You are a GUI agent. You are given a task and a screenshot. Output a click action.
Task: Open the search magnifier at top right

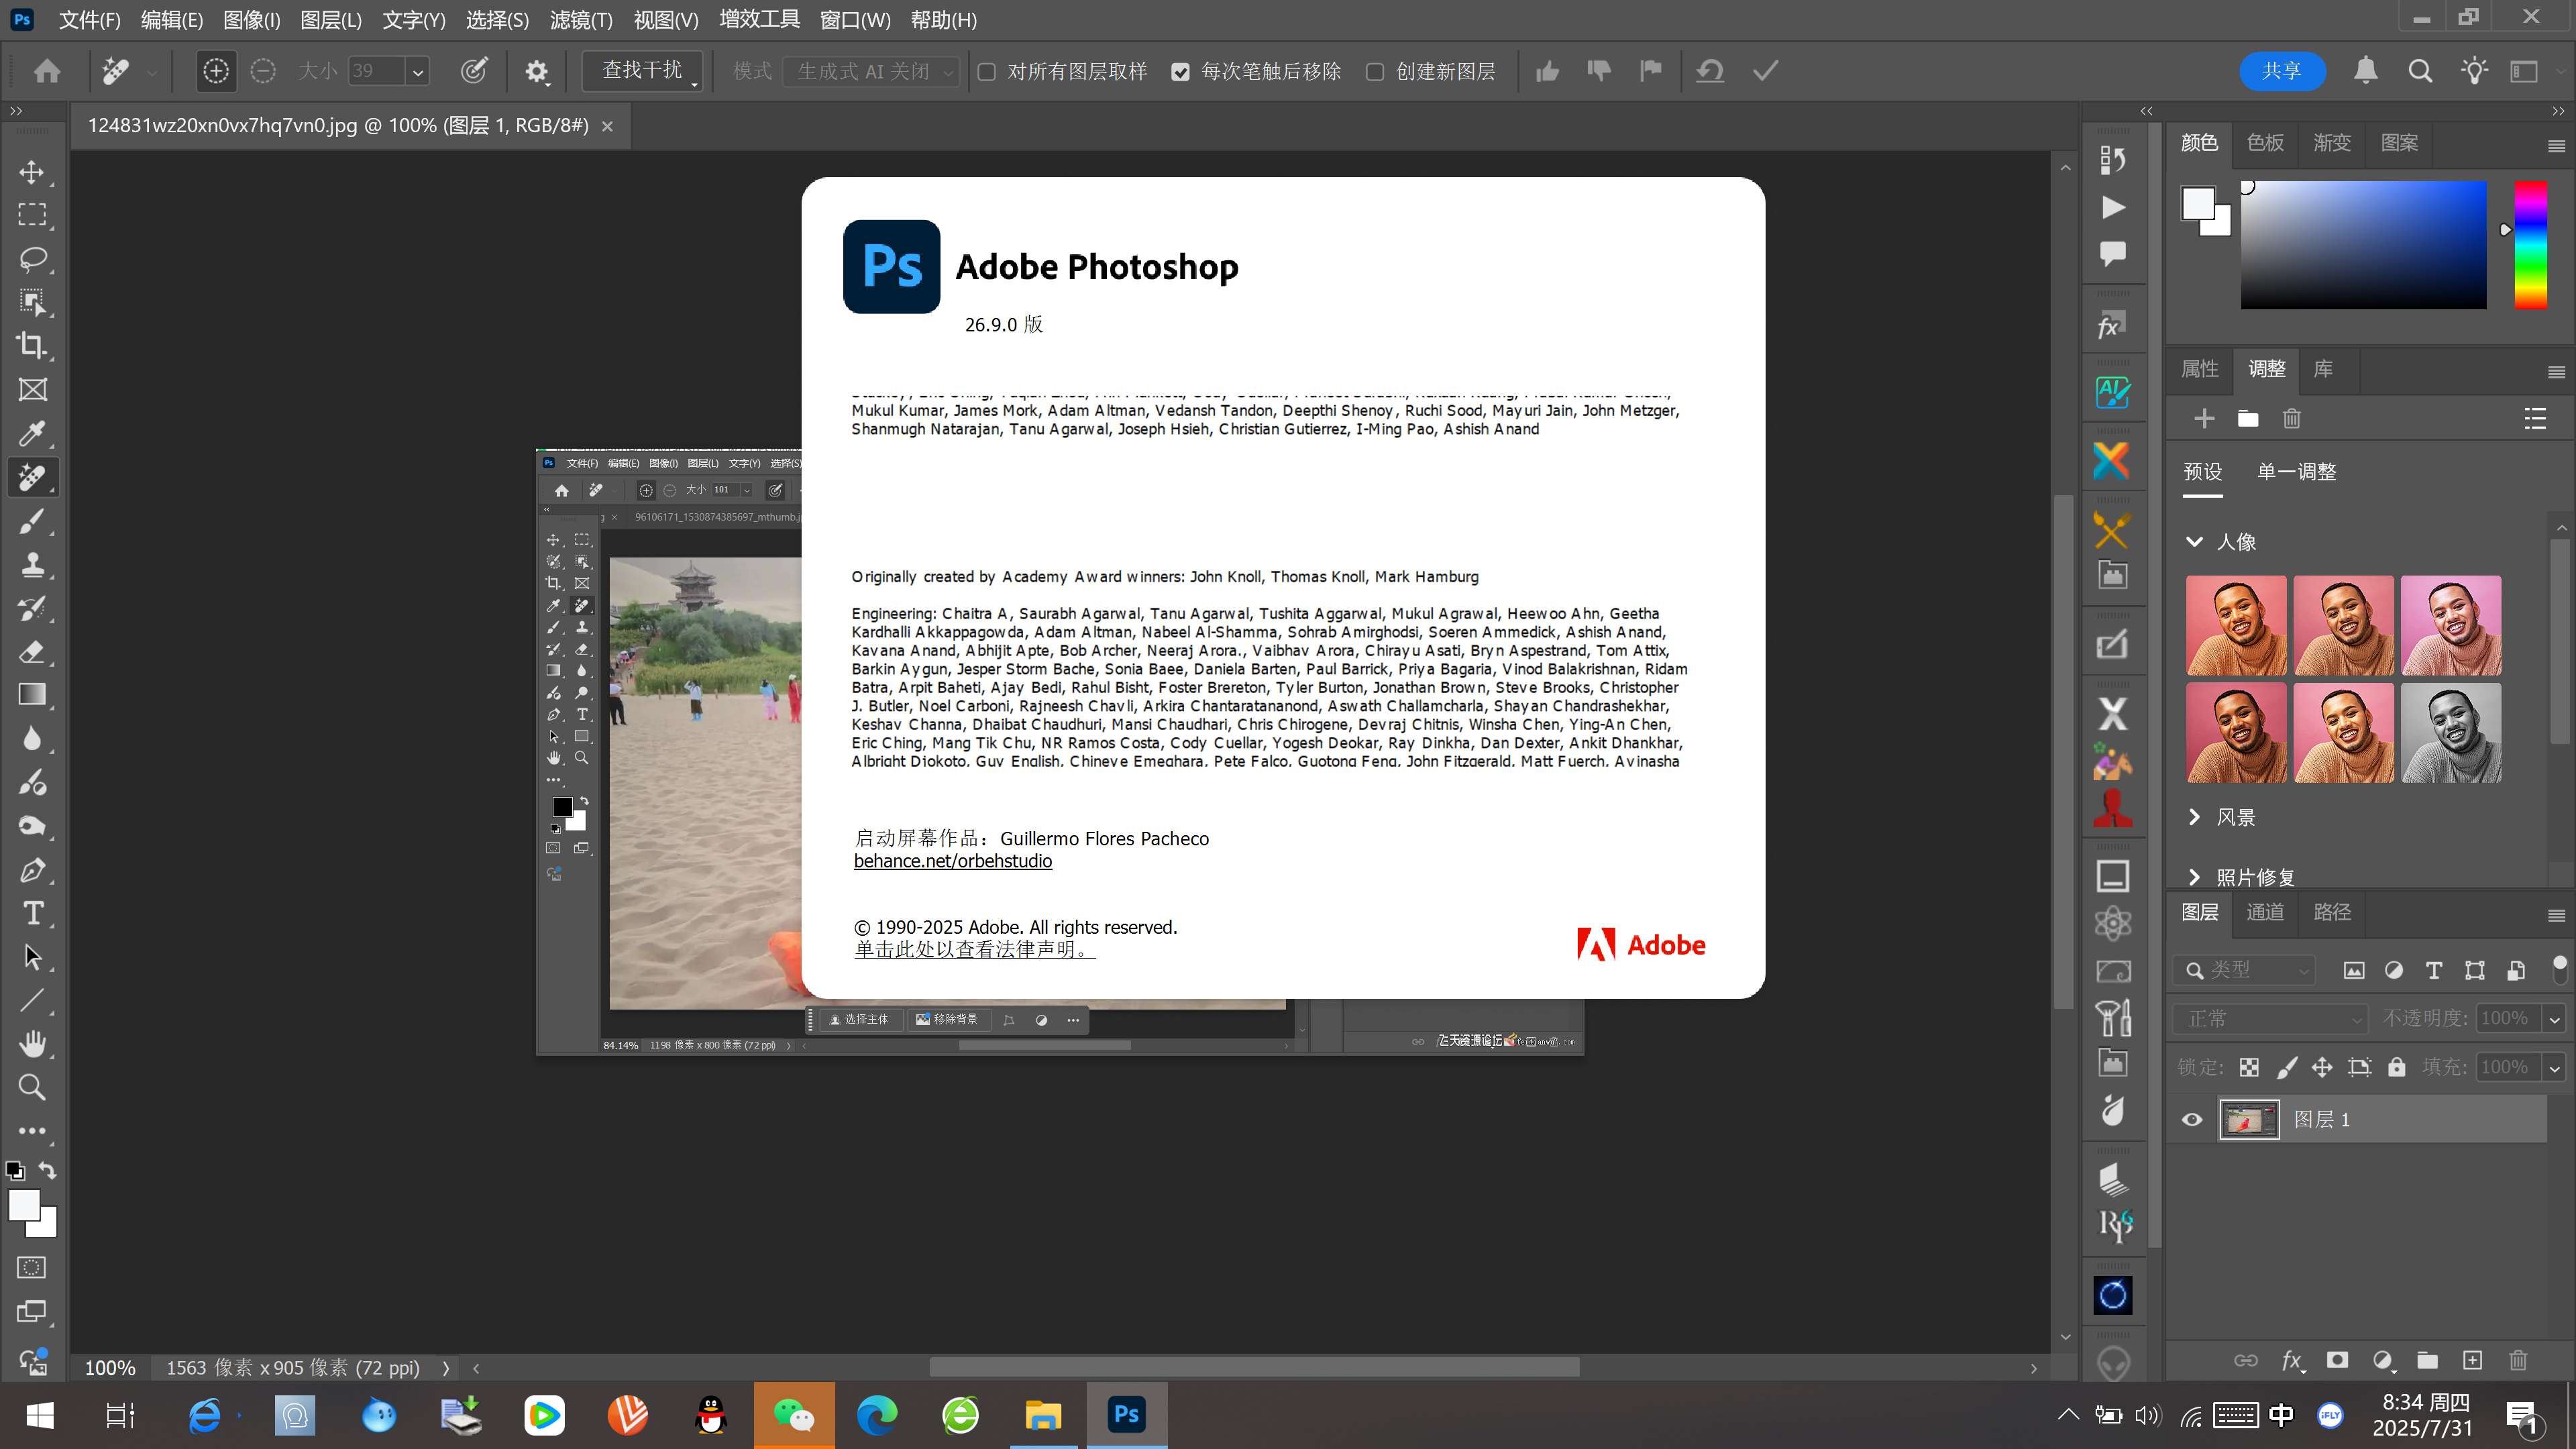pyautogui.click(x=2420, y=71)
